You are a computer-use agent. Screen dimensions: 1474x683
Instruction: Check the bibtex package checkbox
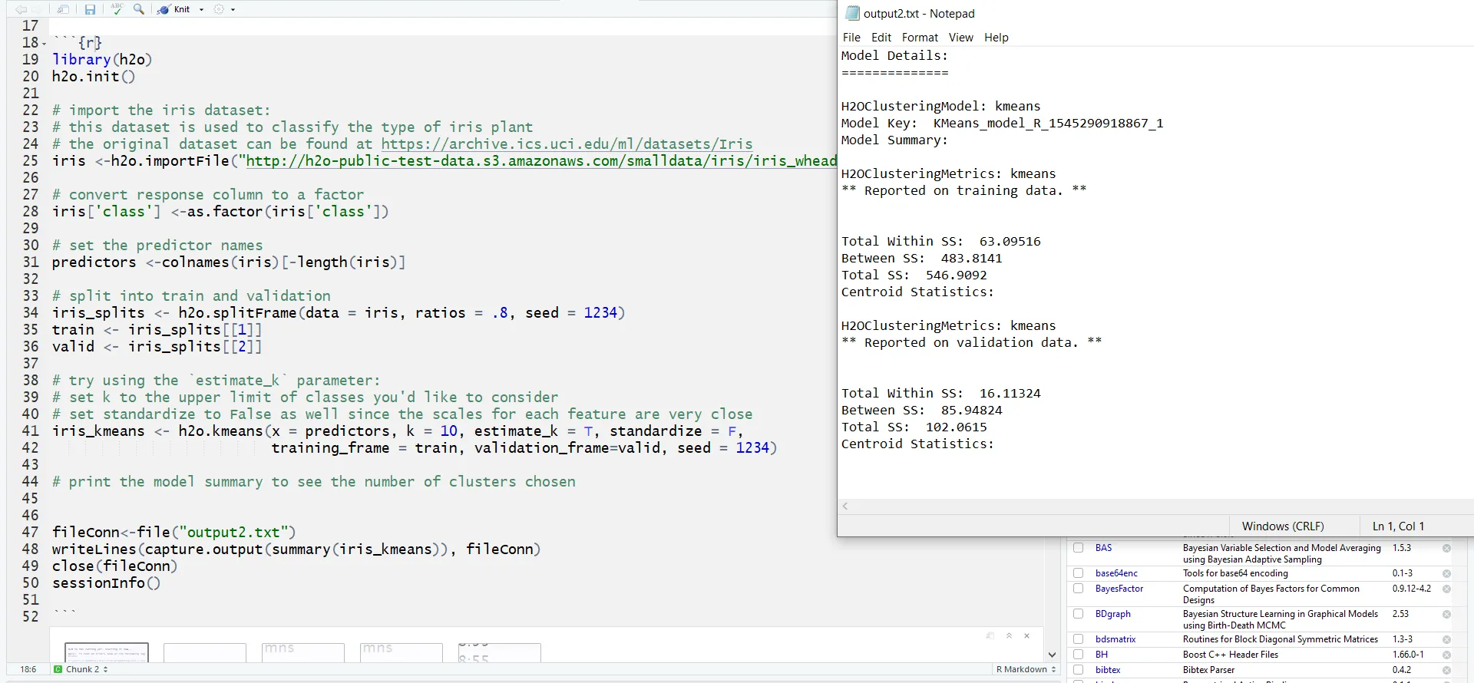pos(1079,670)
